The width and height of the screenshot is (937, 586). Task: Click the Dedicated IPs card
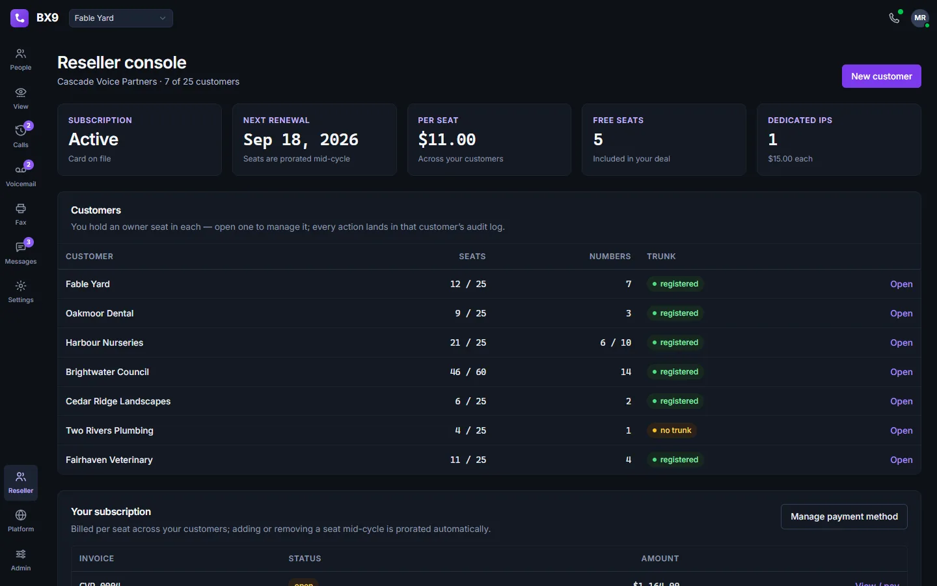coord(839,139)
